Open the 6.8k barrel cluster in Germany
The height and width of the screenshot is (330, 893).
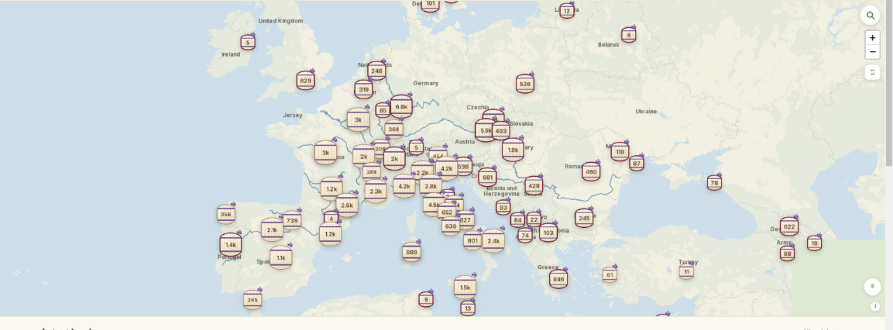tap(401, 107)
